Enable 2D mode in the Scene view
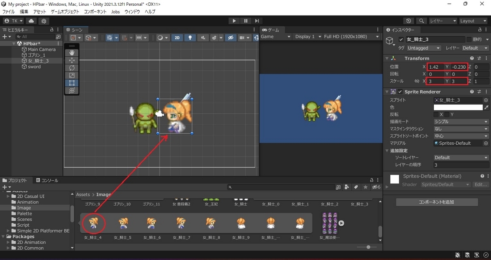 pyautogui.click(x=177, y=37)
